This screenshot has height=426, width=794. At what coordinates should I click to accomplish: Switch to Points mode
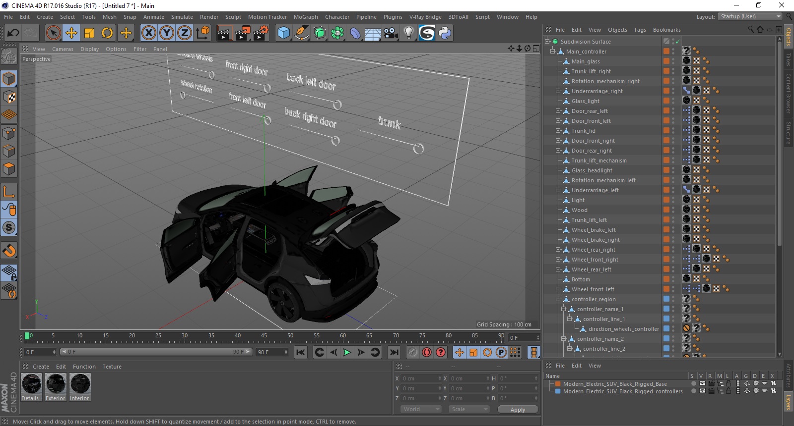tap(9, 133)
